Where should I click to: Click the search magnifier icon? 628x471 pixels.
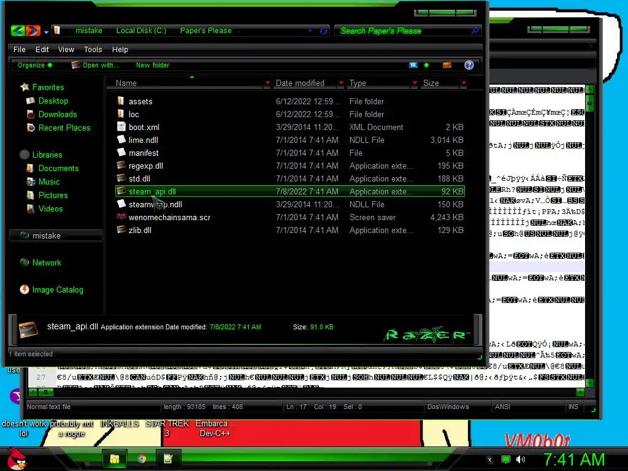[x=475, y=31]
